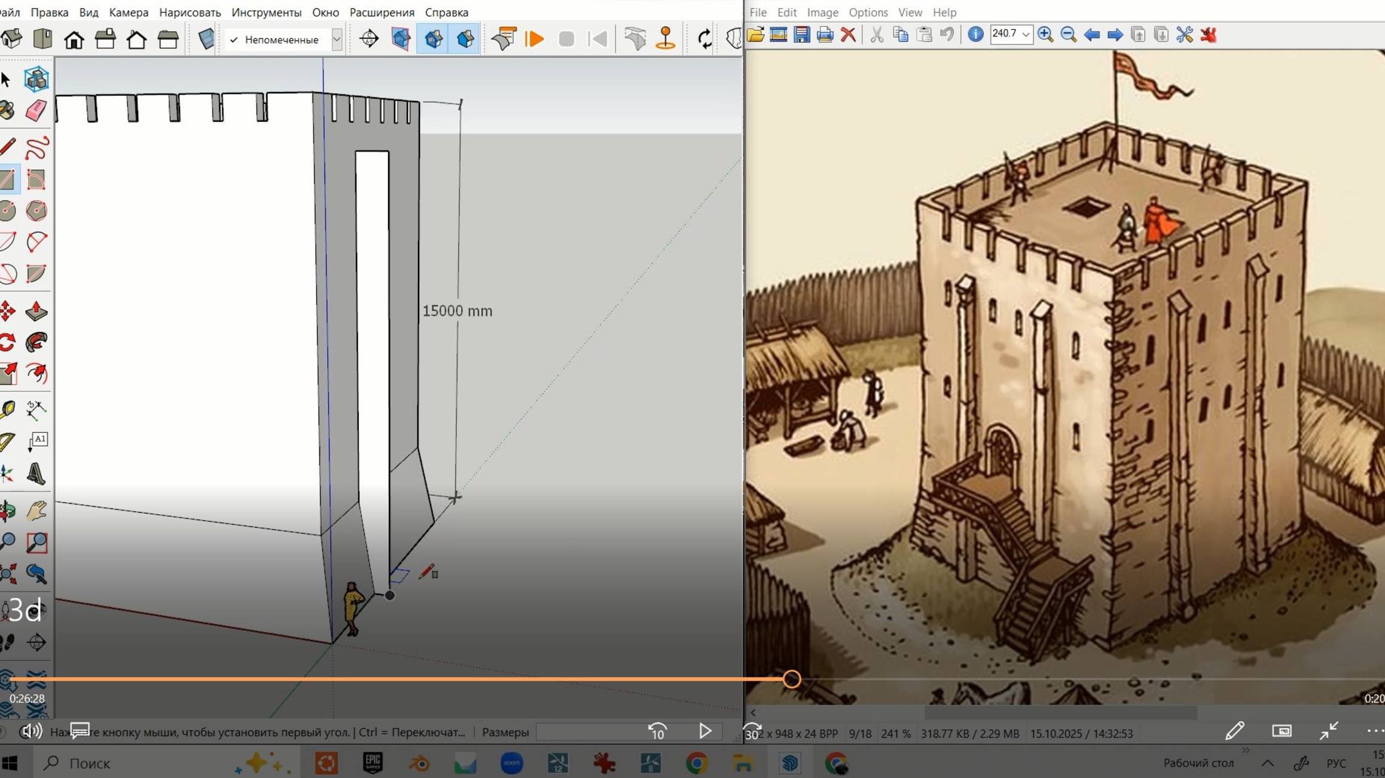Toggle the video volume speaker icon
Viewport: 1385px width, 778px height.
[30, 731]
